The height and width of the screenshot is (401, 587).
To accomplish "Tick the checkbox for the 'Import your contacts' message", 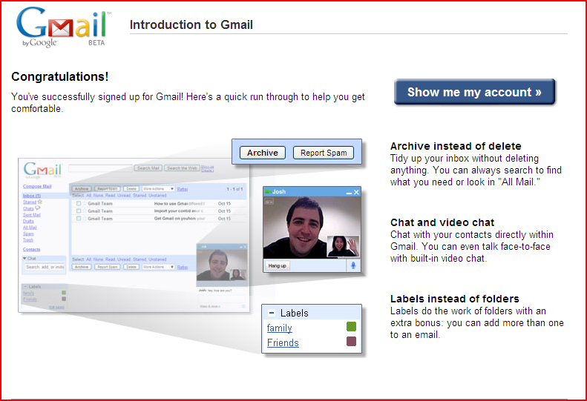I will click(x=79, y=211).
